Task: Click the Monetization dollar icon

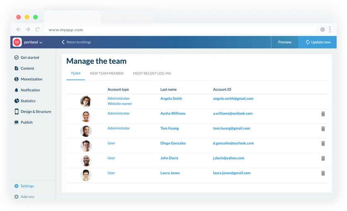Action: [x=17, y=79]
